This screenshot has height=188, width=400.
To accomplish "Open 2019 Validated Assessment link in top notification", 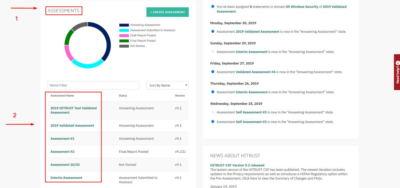I will click(282, 9).
